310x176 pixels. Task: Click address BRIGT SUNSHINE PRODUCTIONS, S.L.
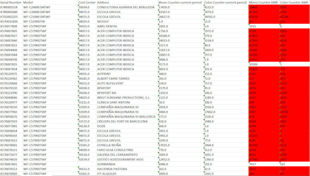[124, 98]
